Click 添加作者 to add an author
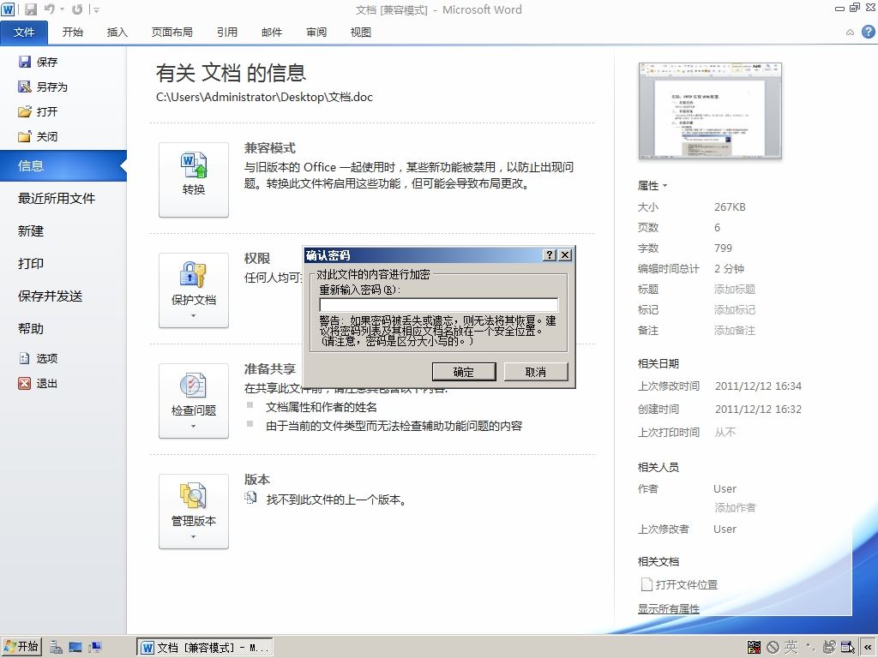 tap(735, 507)
